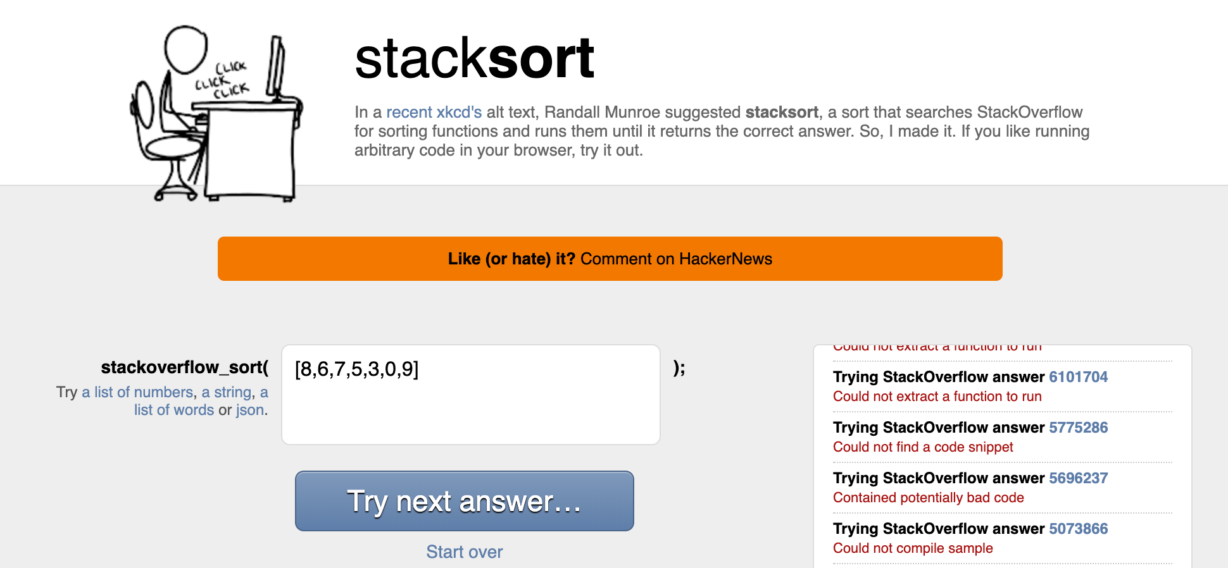The width and height of the screenshot is (1228, 568).
Task: Click the "stackoverflow_sort(" function label
Action: coord(184,367)
